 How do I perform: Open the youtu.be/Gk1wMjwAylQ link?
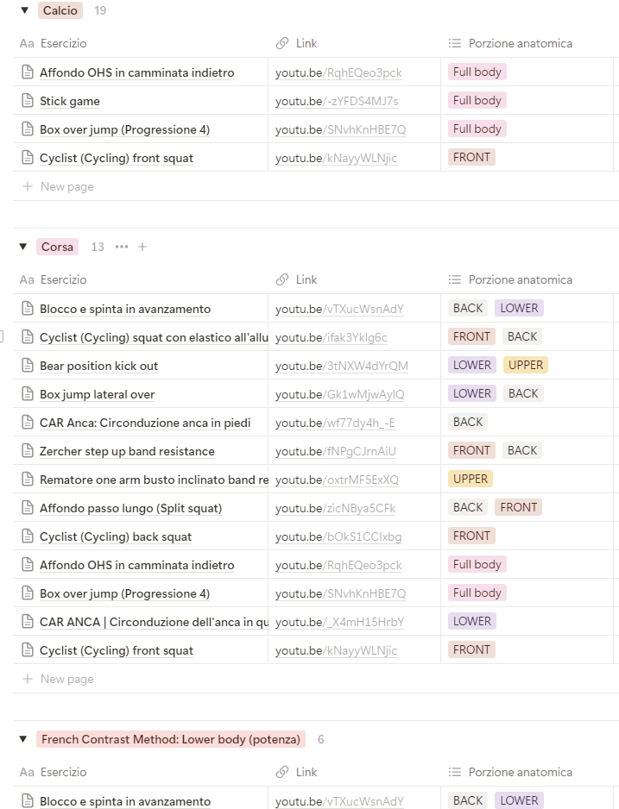339,394
